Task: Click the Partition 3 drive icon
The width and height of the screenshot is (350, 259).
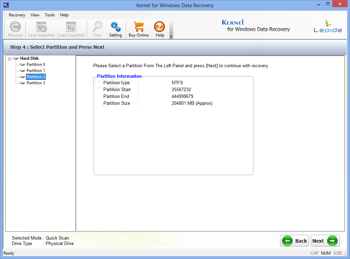Action: tap(22, 83)
